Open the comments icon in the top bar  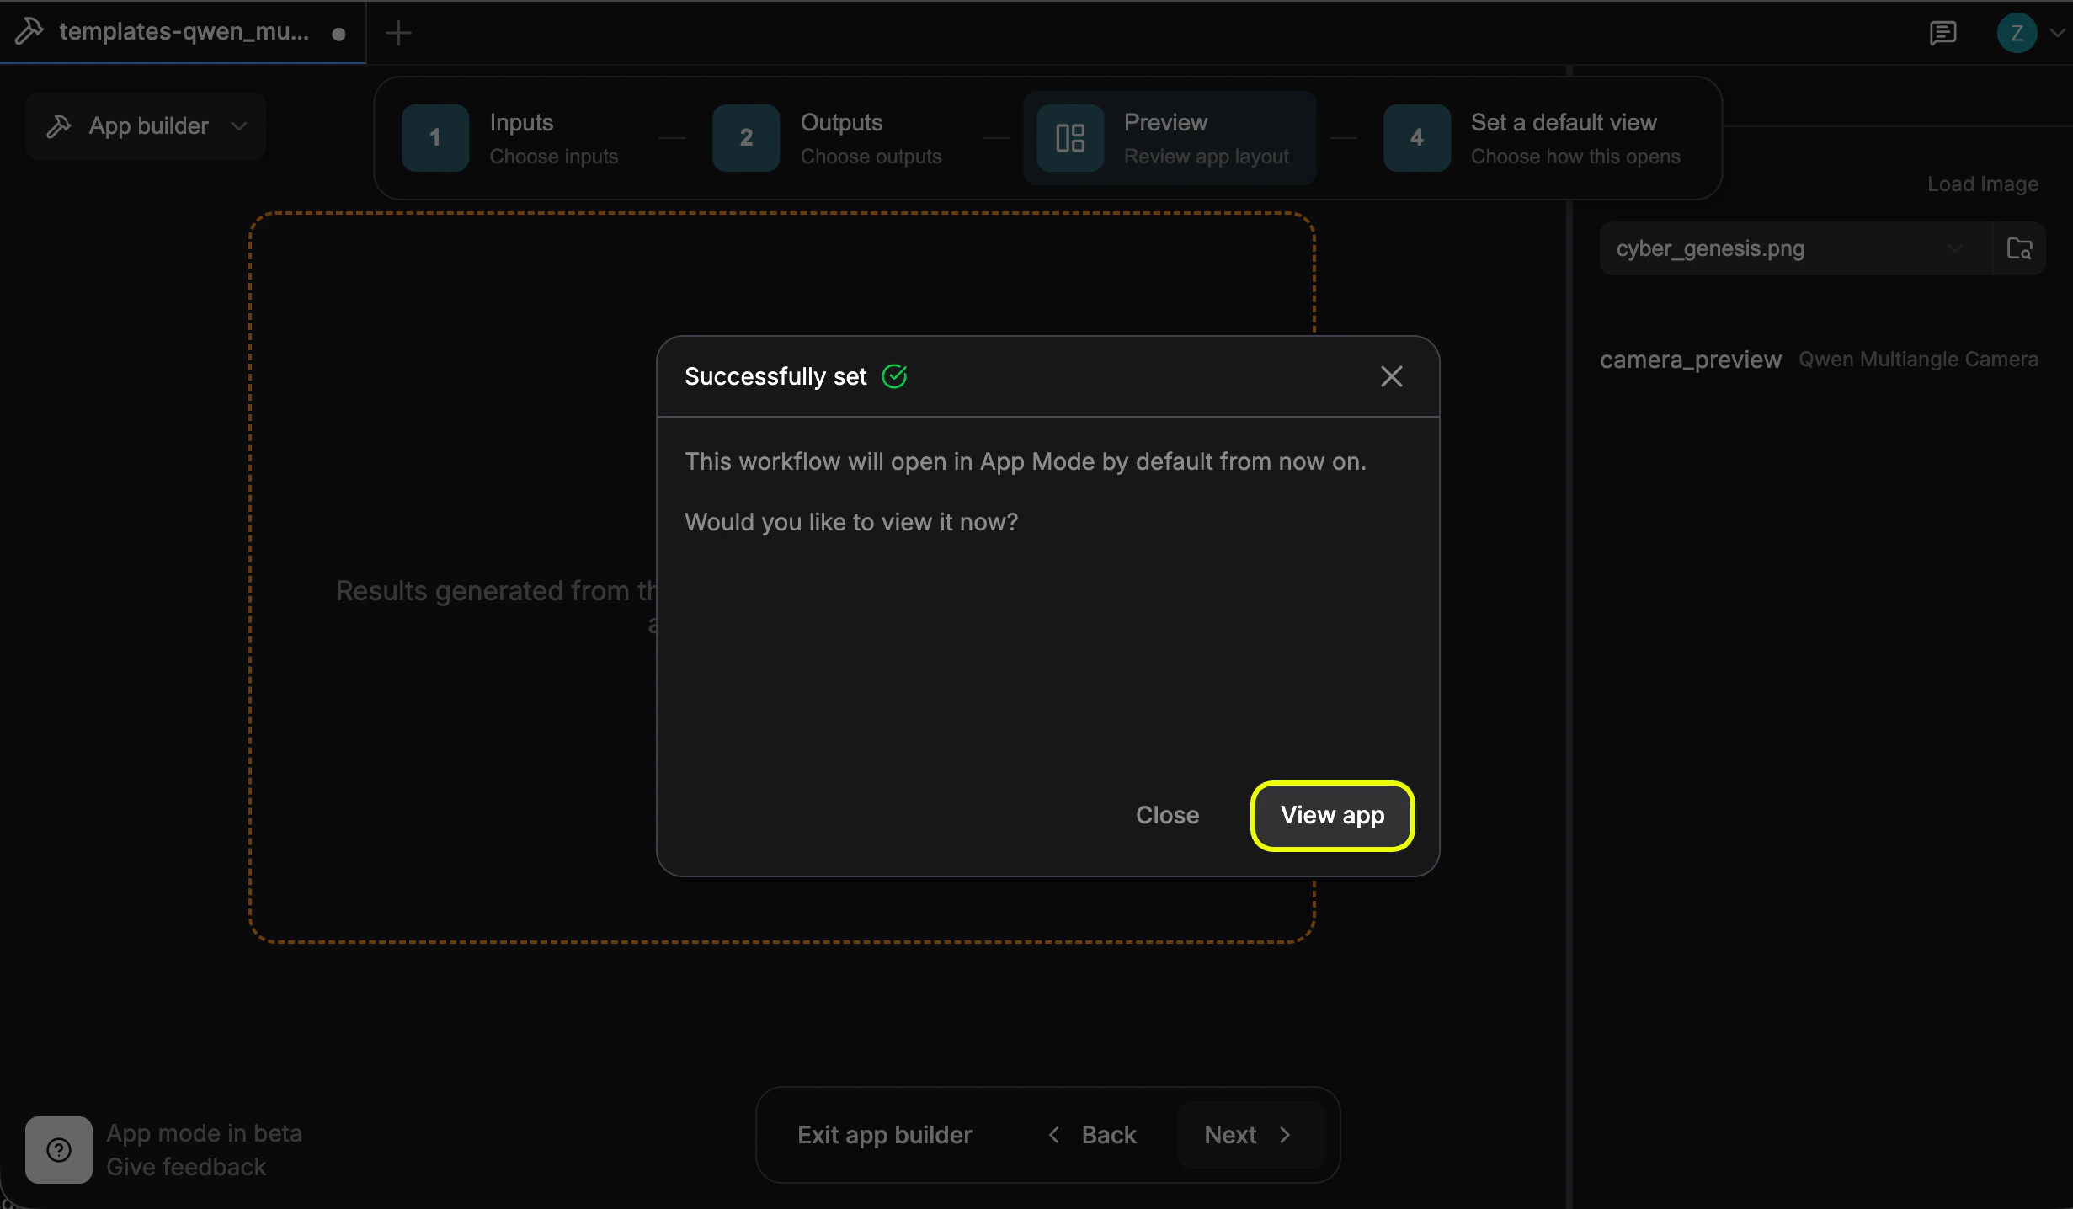(1944, 33)
